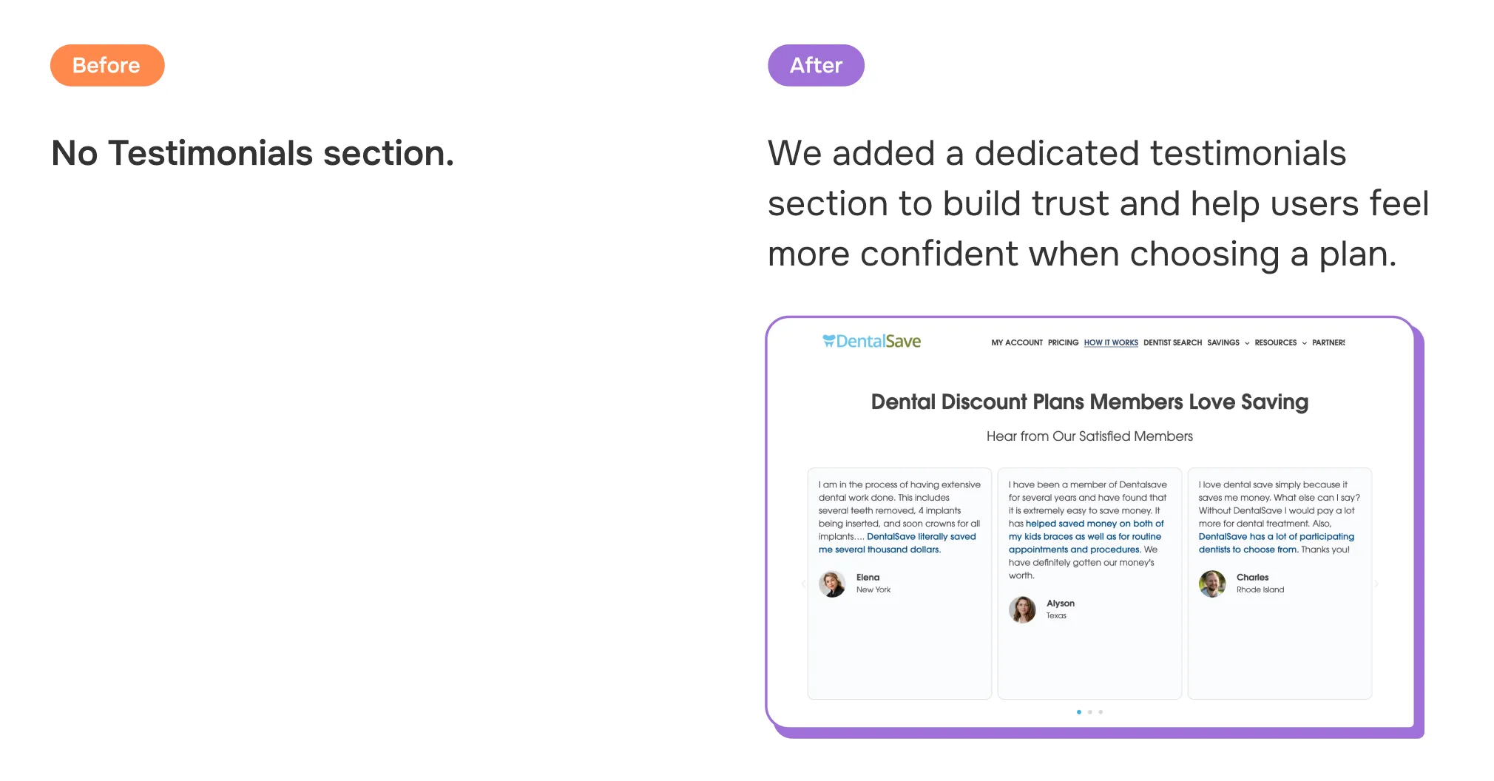Open the HOW IT WORKS tab
Screen dimensions: 1494x781
(1110, 342)
